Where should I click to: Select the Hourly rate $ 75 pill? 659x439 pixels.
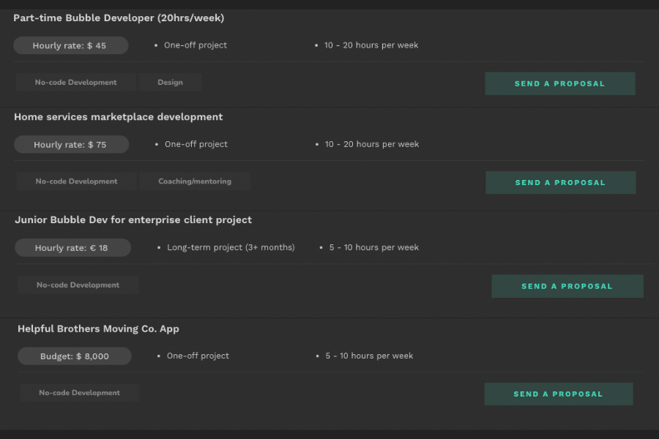[72, 145]
